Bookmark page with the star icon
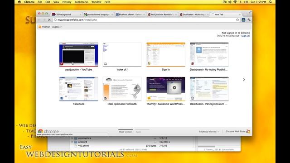 (237, 20)
